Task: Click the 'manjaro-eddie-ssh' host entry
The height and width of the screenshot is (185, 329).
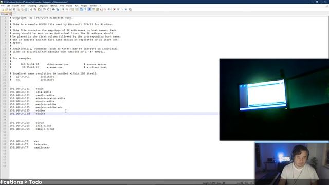Action: click(49, 107)
